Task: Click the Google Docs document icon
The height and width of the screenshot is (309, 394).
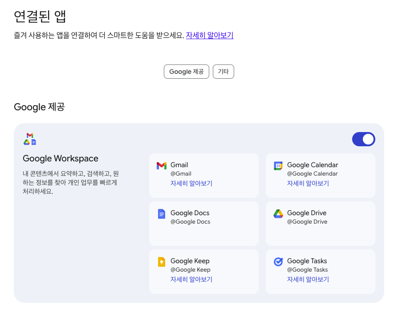Action: tap(161, 214)
